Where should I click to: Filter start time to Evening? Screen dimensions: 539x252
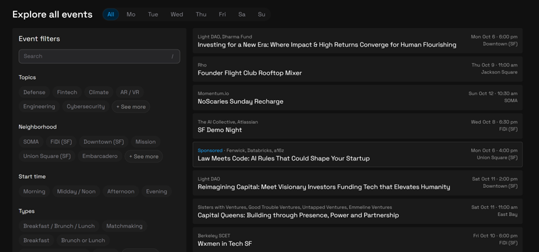point(156,192)
